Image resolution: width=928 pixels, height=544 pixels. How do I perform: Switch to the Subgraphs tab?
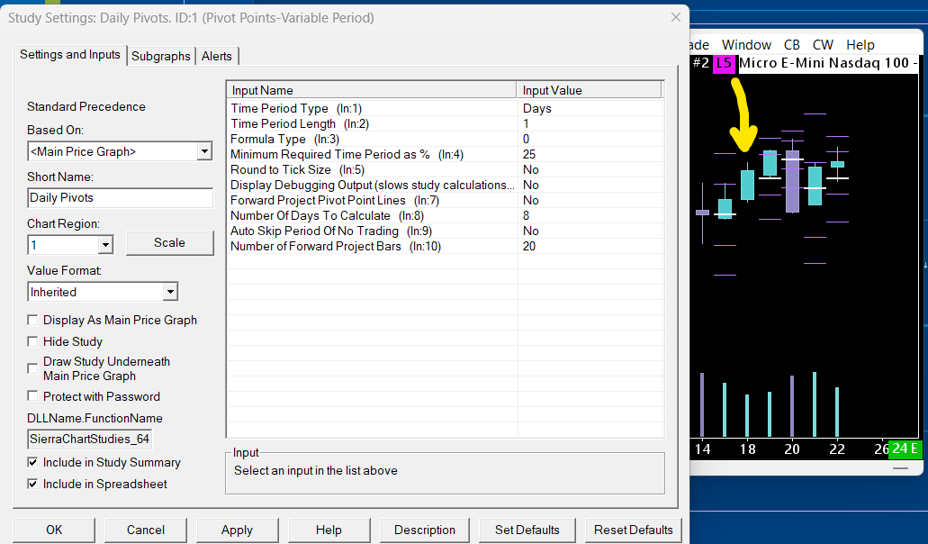coord(161,56)
